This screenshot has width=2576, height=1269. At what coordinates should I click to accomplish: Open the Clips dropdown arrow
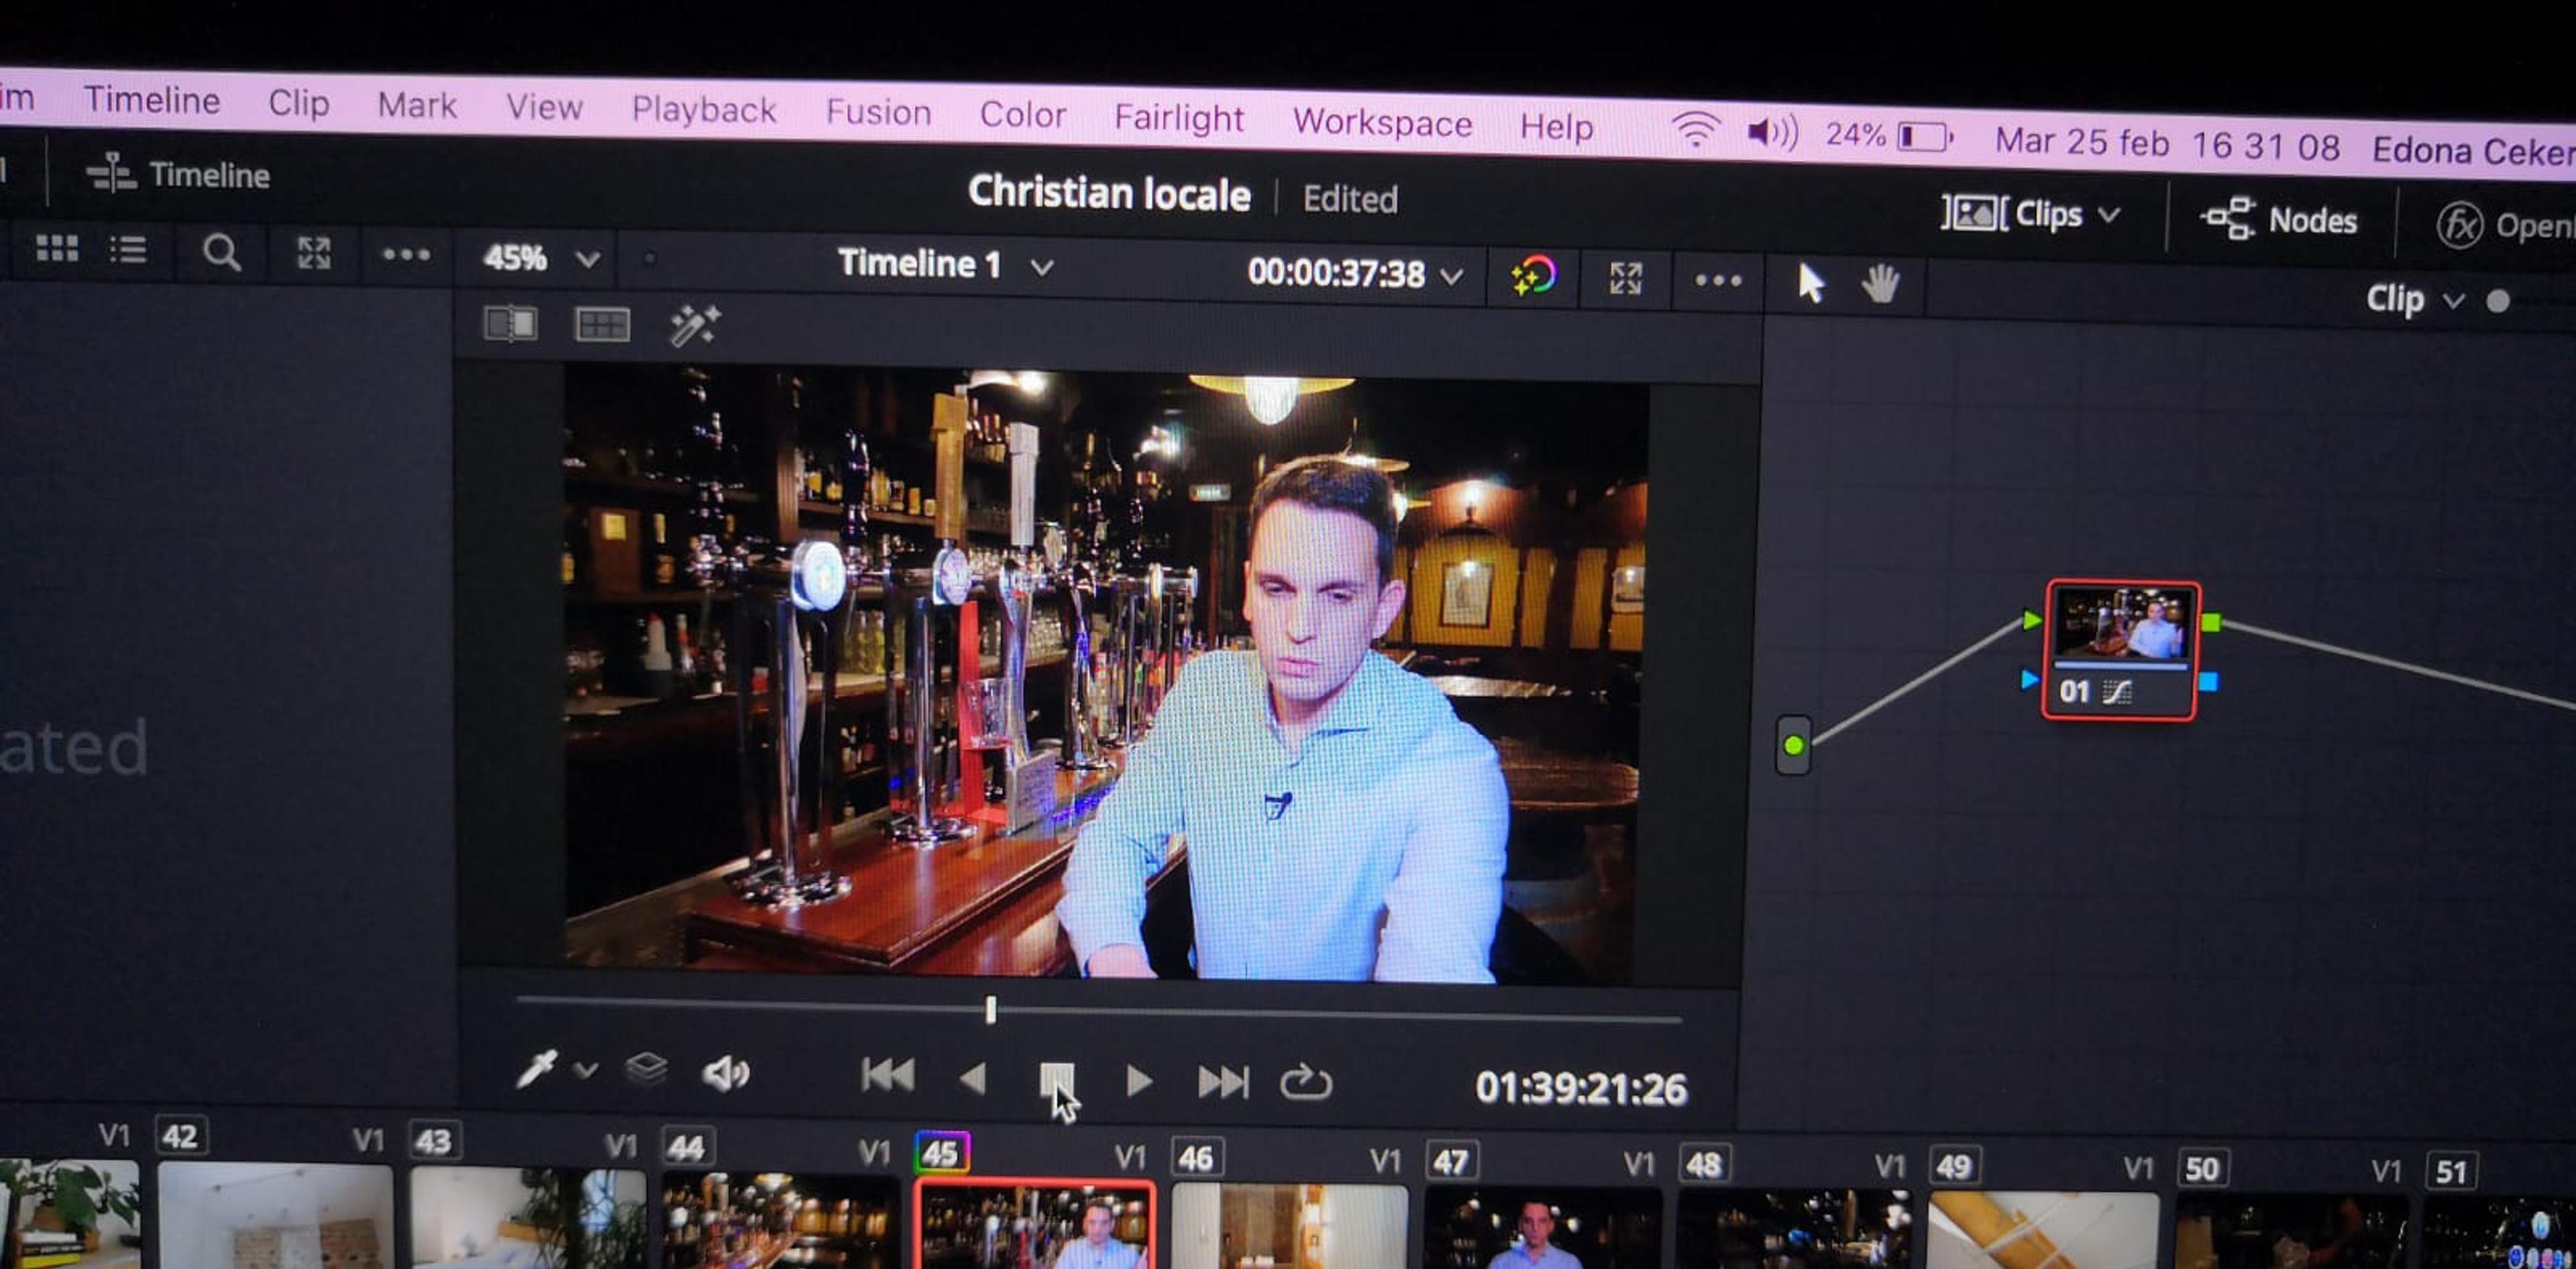[x=2109, y=215]
